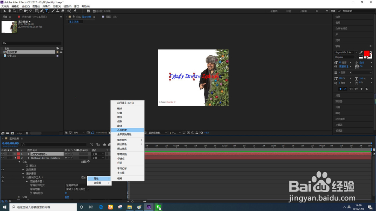
Task: Open the 字符范围 dropdown 保留大小写及数位
Action: (77, 189)
